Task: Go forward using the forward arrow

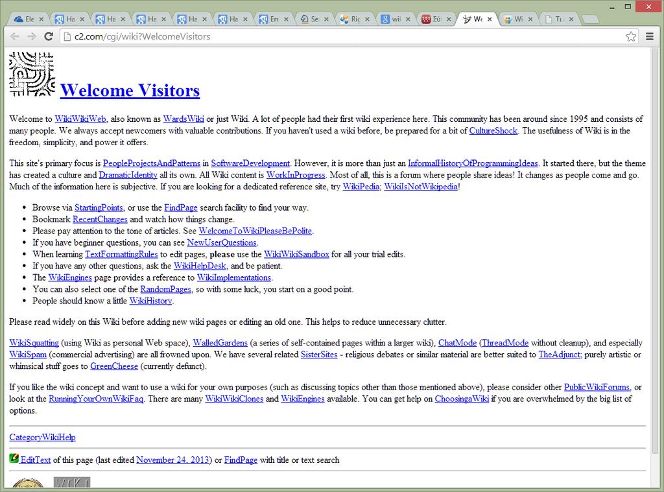Action: click(x=32, y=36)
